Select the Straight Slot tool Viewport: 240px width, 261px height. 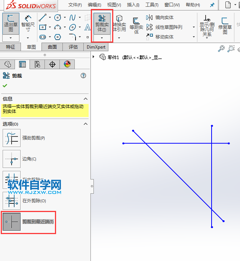[43, 37]
